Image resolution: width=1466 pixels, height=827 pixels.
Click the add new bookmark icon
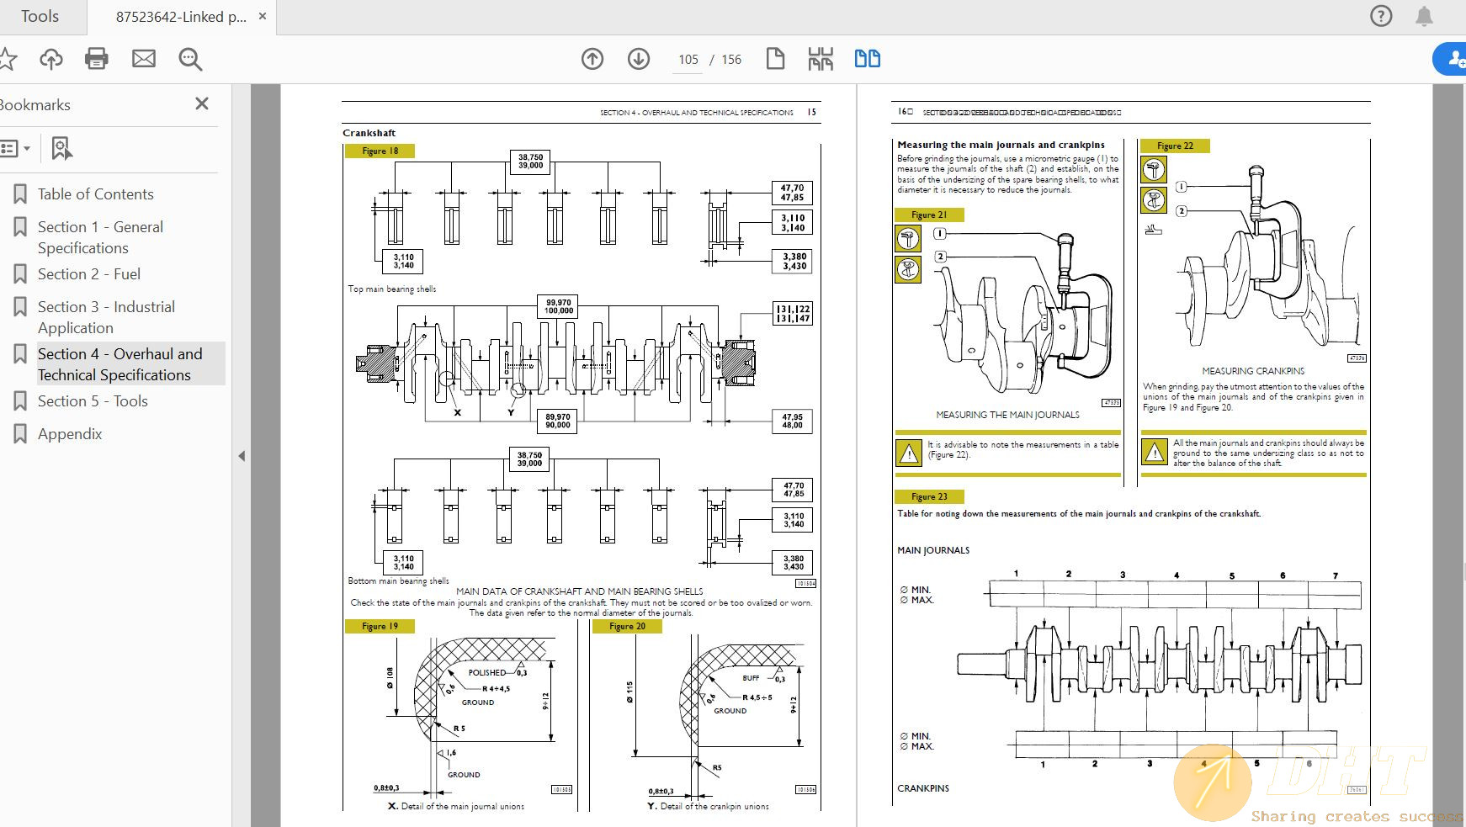click(x=61, y=149)
